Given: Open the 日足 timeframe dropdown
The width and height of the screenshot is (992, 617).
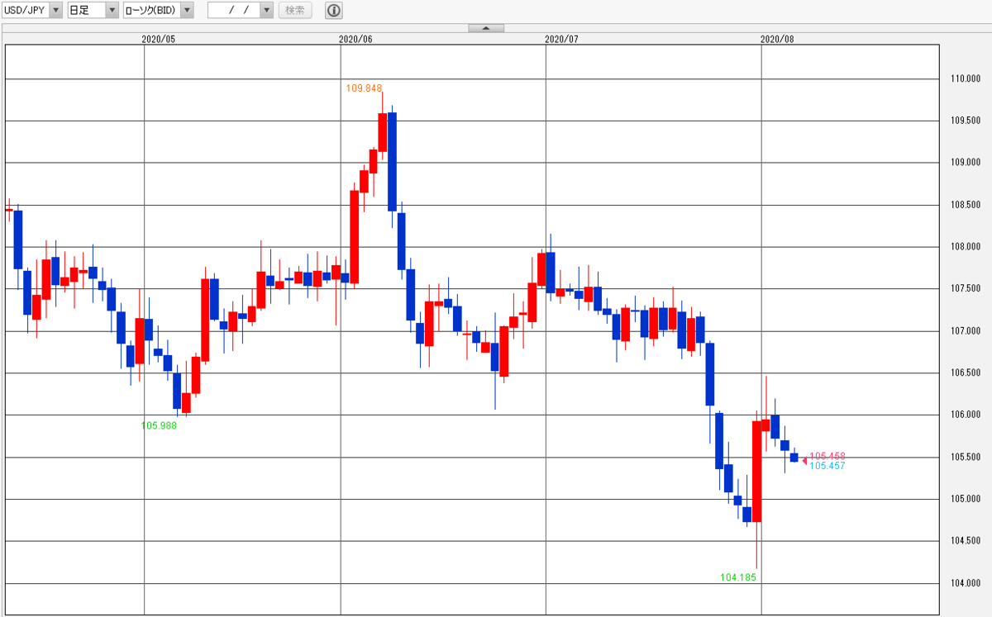Looking at the screenshot, I should click(x=93, y=10).
